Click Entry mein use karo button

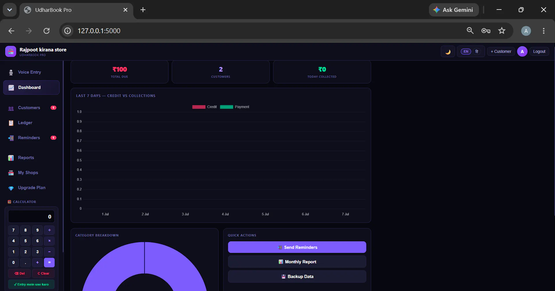(31, 284)
